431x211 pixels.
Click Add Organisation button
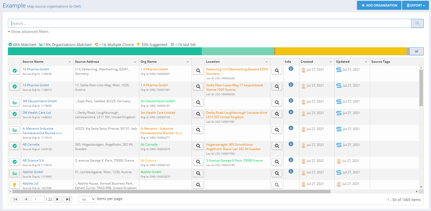click(x=379, y=5)
